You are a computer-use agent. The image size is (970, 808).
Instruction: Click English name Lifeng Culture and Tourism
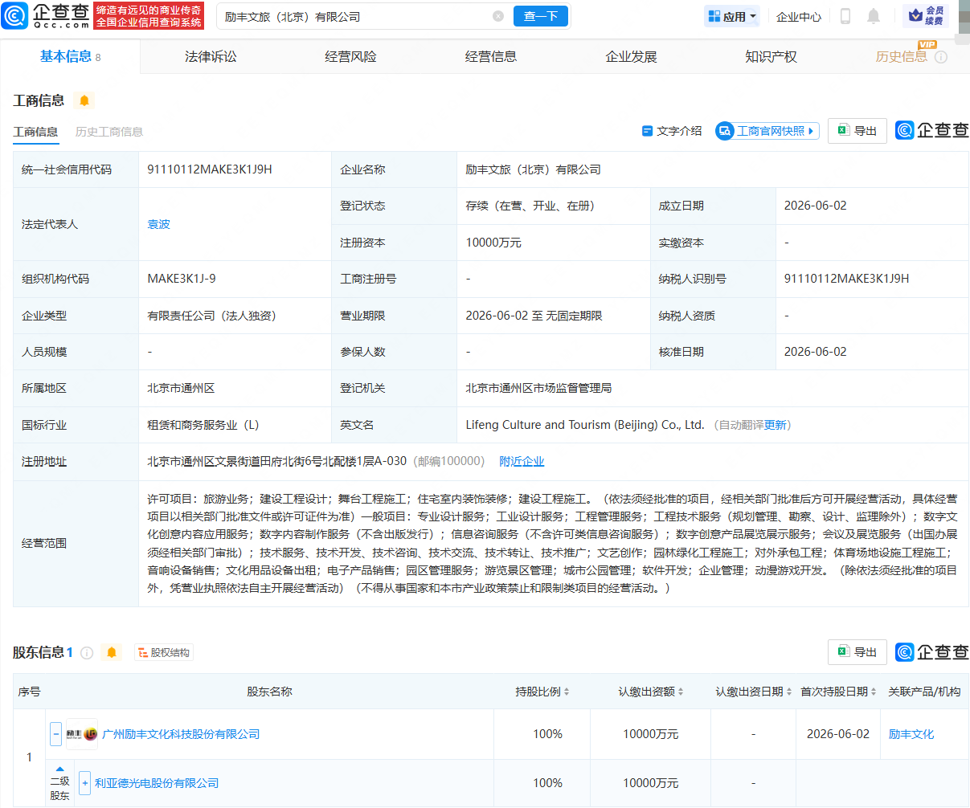(x=585, y=425)
